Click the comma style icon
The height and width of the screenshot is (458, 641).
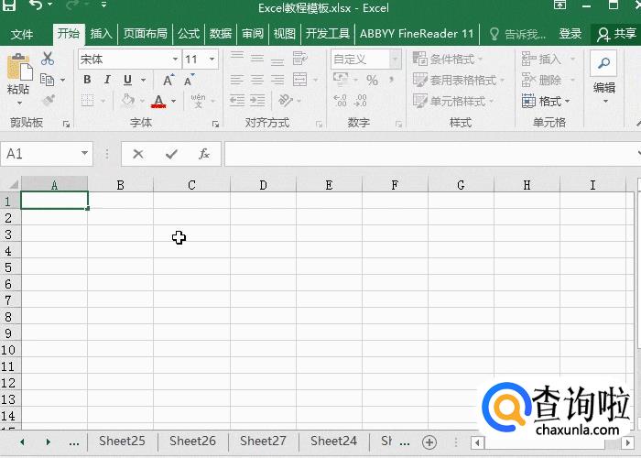tap(392, 80)
